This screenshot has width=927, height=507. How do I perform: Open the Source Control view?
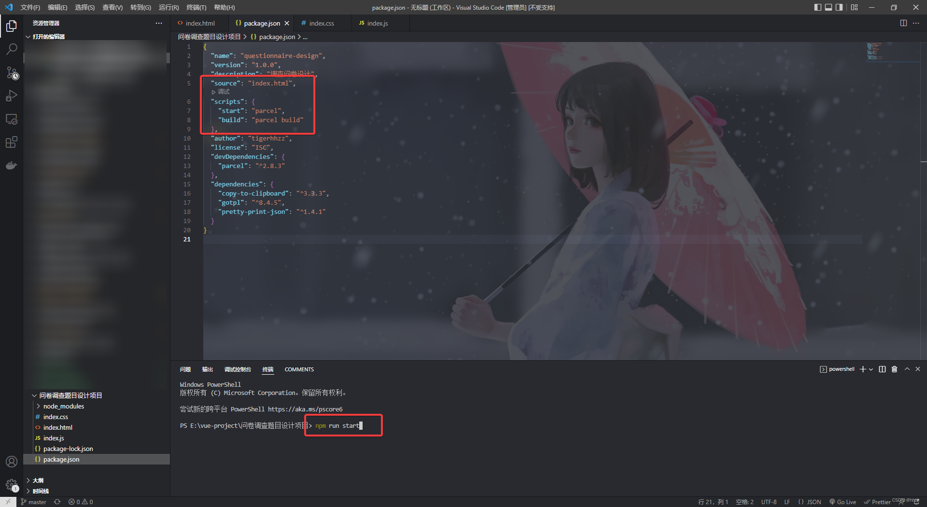[12, 72]
